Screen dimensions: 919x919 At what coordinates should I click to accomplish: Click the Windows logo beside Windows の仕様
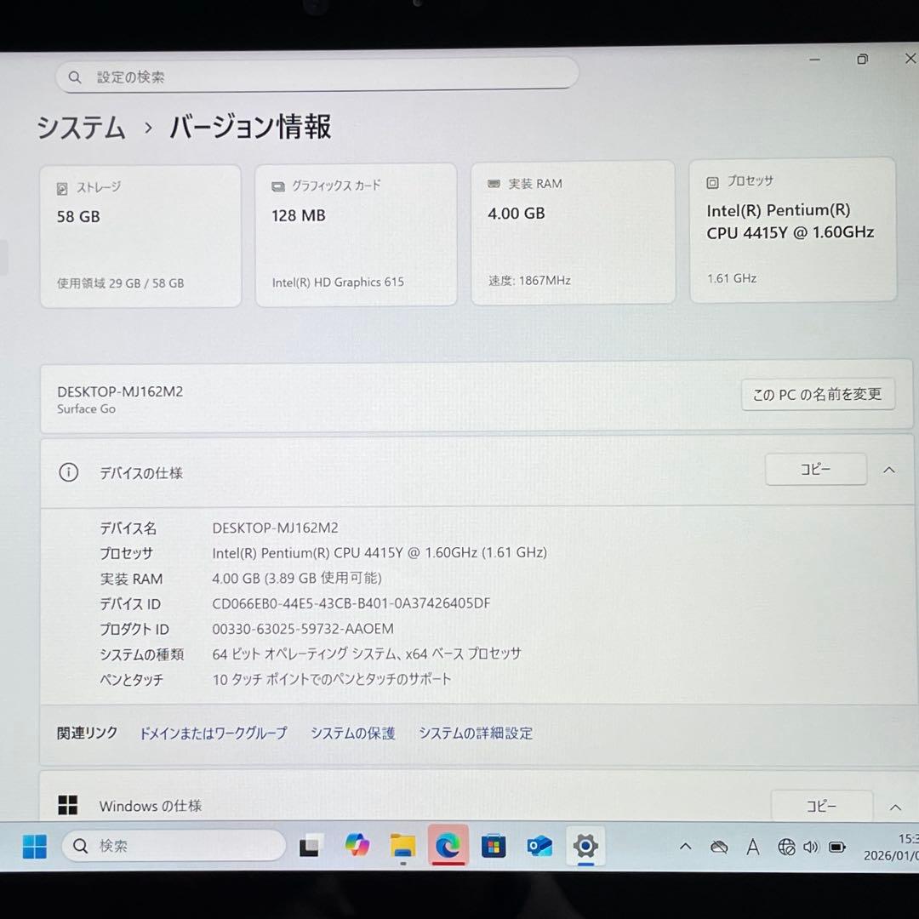pos(67,805)
